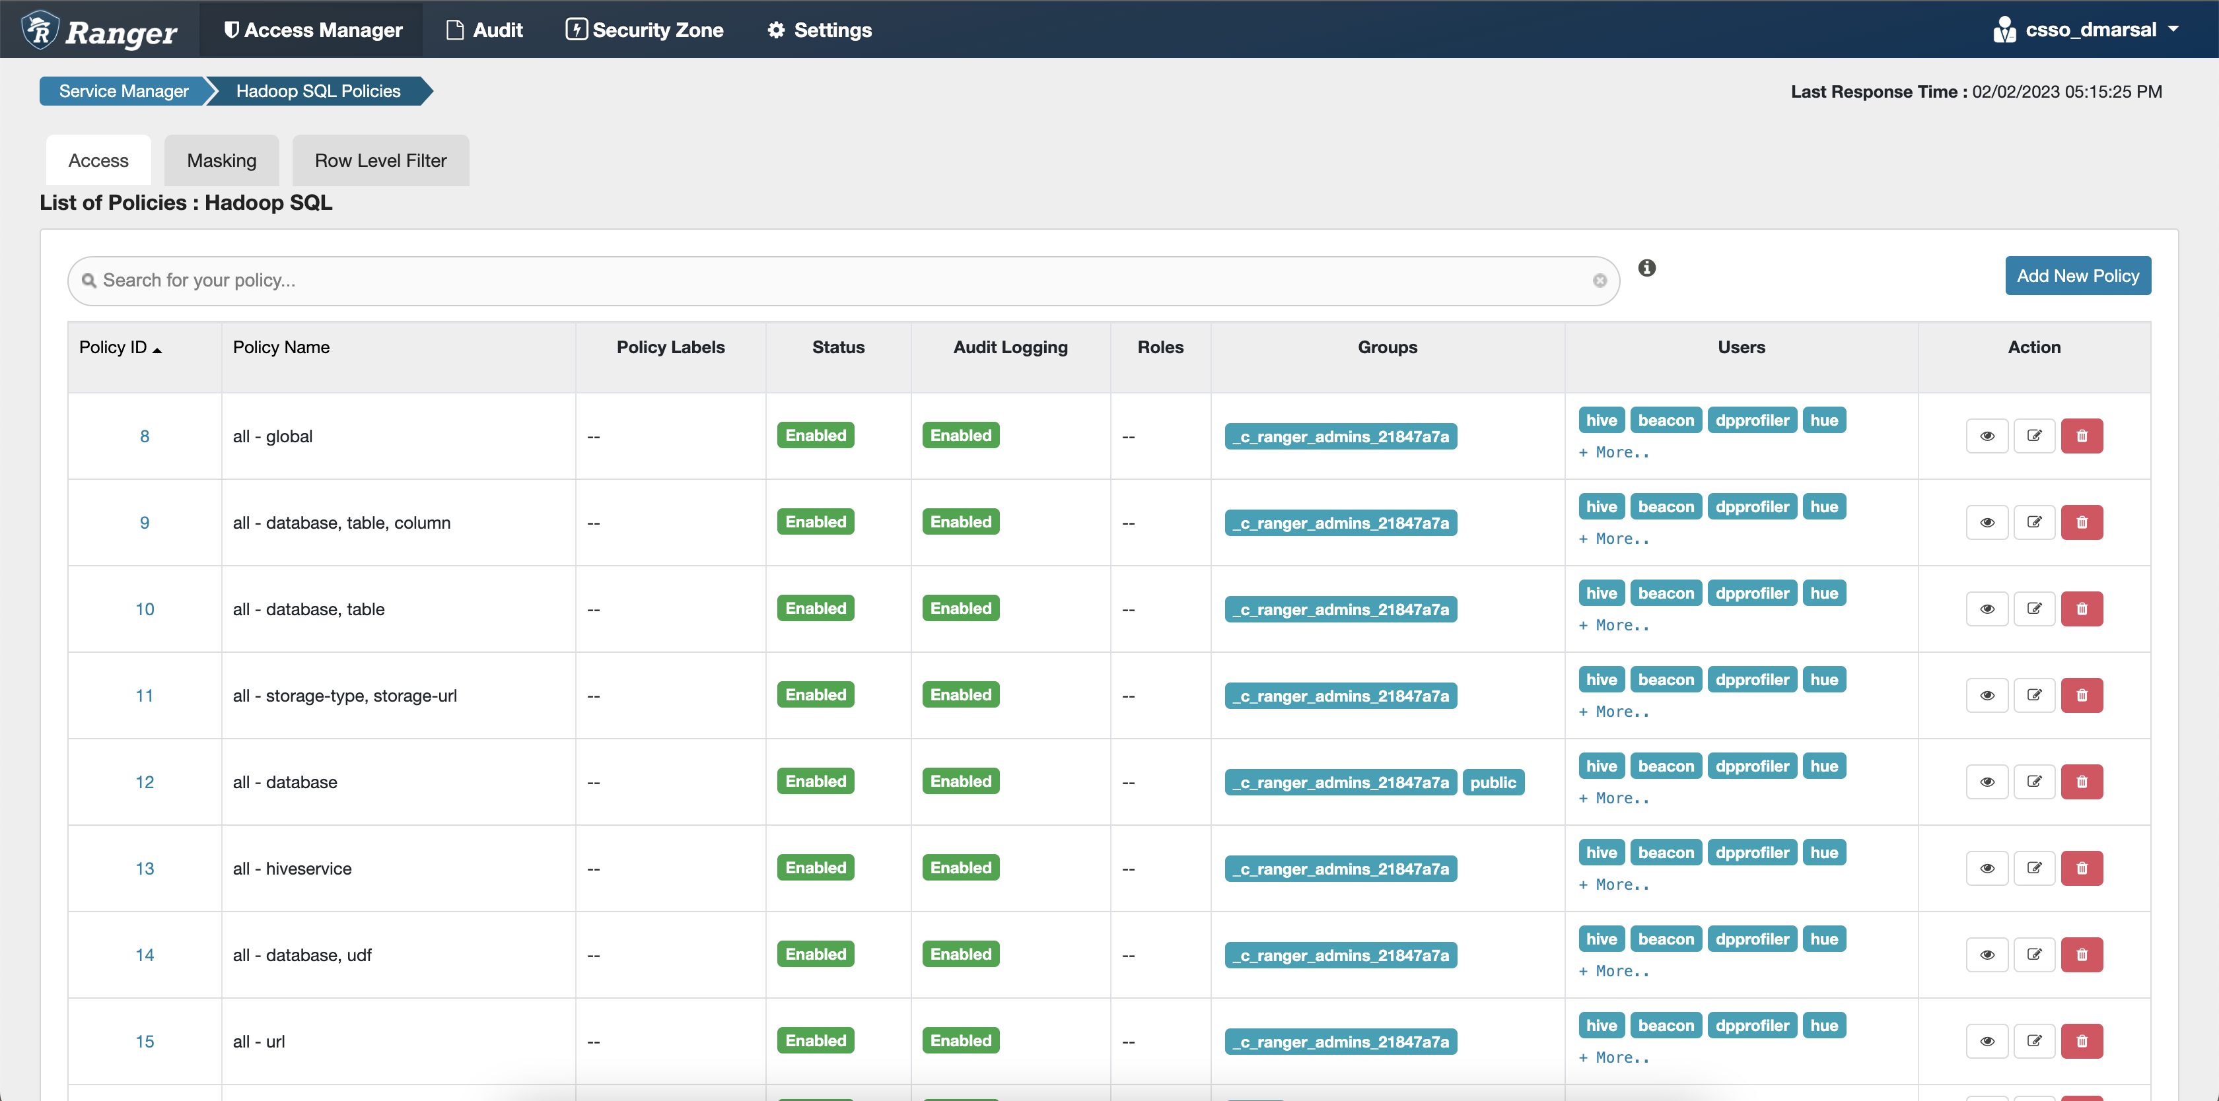View policy 11 storage-type details eye icon
The height and width of the screenshot is (1101, 2219).
click(x=1987, y=696)
